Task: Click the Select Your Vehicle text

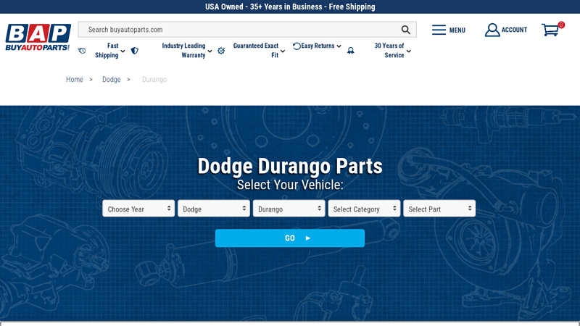Action: click(x=290, y=185)
